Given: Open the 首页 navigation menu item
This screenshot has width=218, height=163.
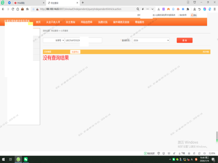Looking at the screenshot, I should pos(38,22).
